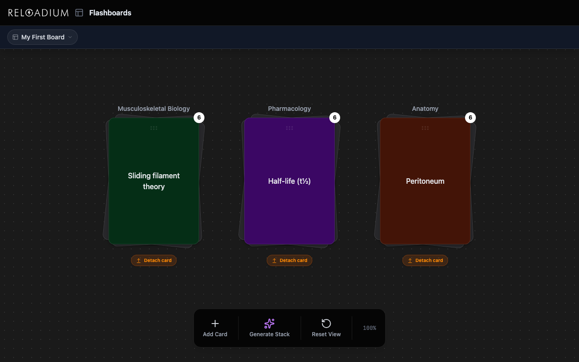The height and width of the screenshot is (362, 579).
Task: Click the Reloadium logo
Action: (38, 12)
